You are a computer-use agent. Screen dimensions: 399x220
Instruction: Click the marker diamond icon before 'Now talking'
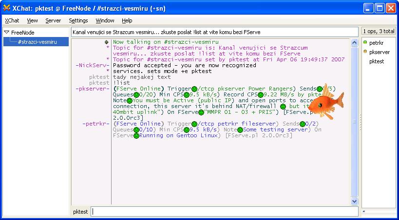pyautogui.click(x=107, y=42)
